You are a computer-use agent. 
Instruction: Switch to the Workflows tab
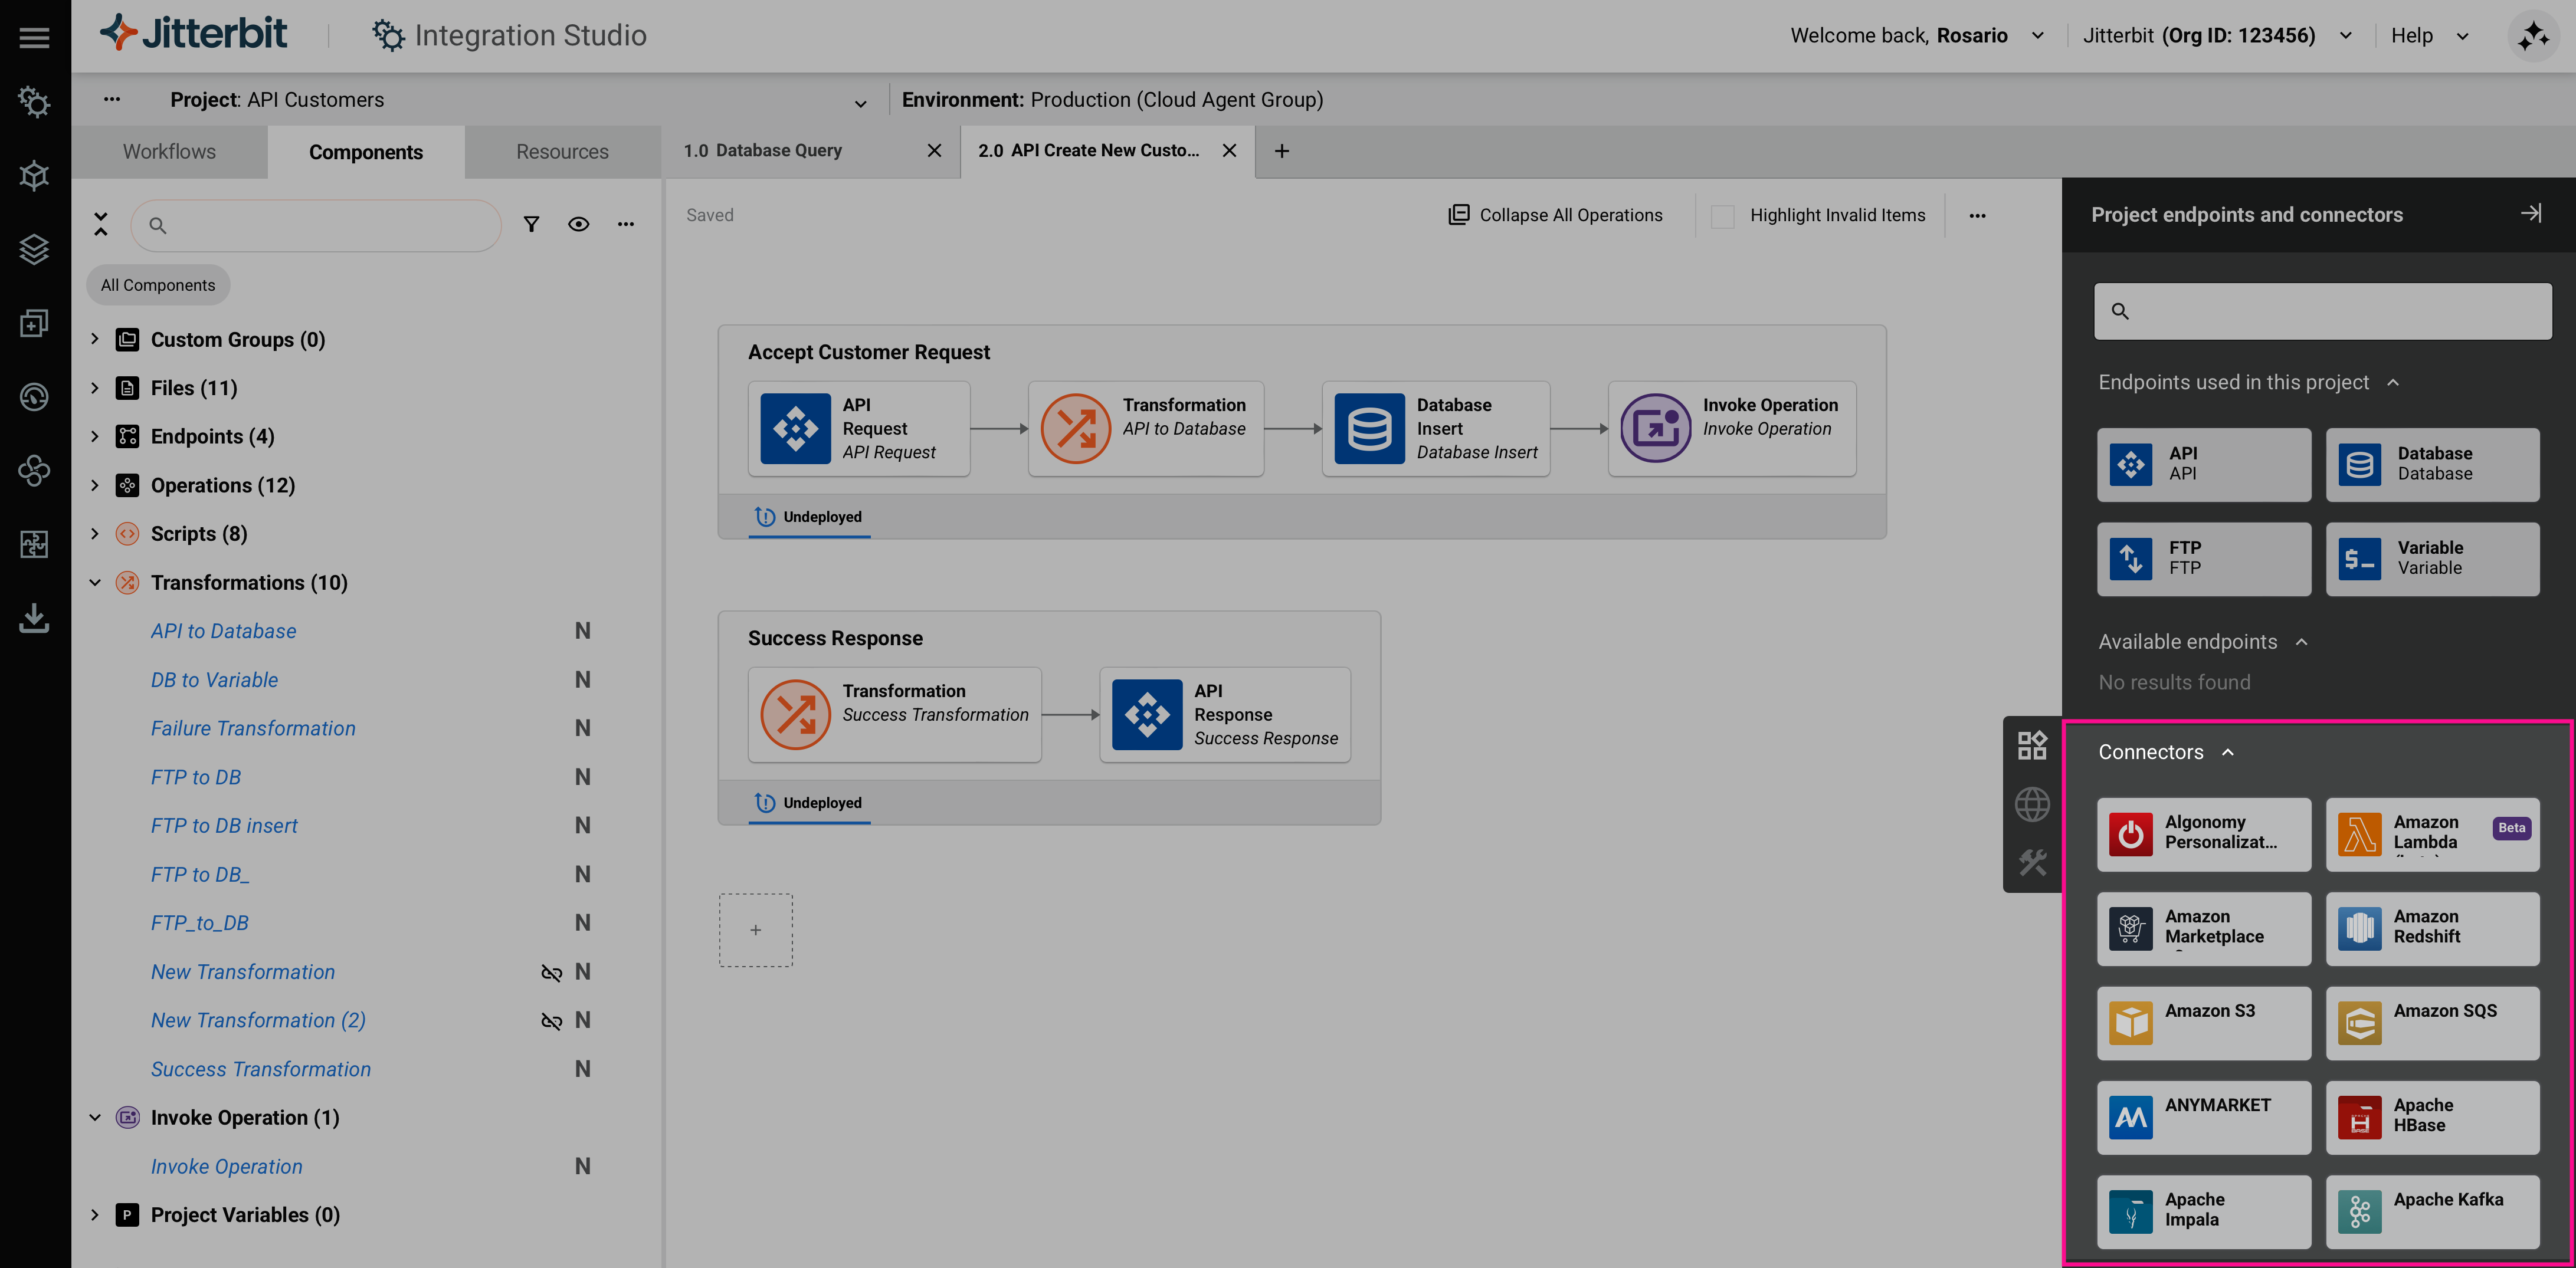pos(169,152)
